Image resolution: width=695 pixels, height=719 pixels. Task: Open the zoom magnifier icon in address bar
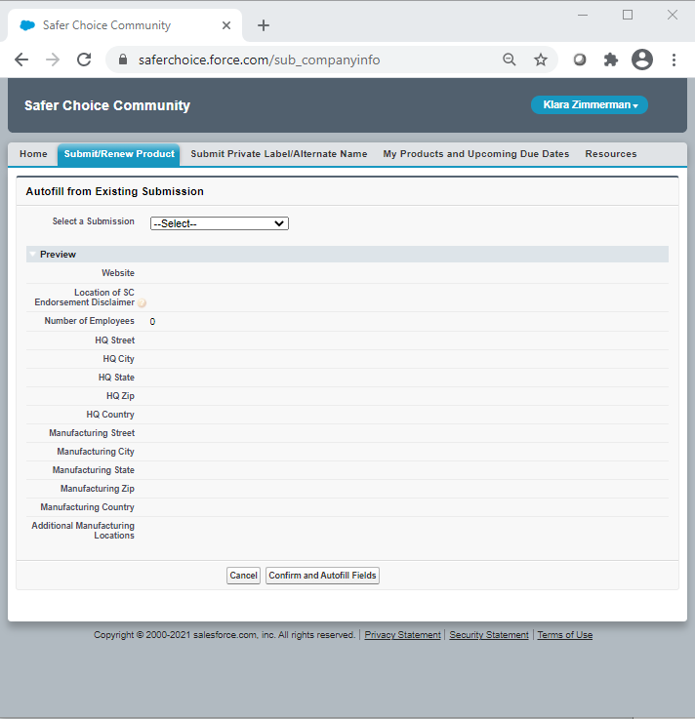510,60
